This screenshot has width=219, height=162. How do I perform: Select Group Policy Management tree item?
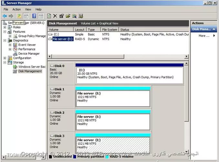[32, 36]
